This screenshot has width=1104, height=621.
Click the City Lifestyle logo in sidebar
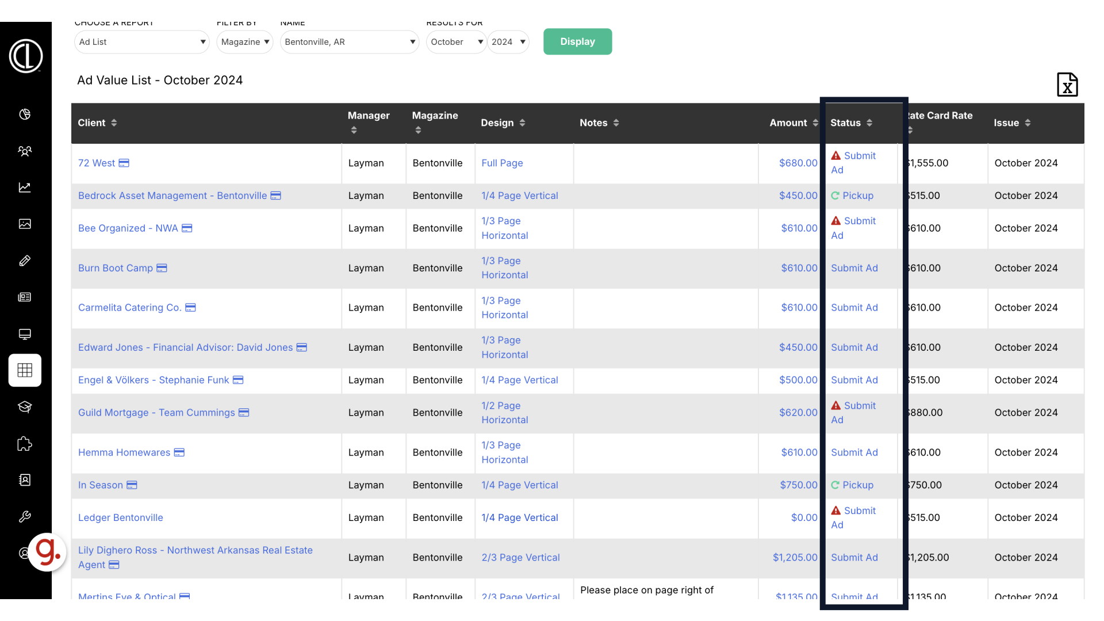point(26,56)
